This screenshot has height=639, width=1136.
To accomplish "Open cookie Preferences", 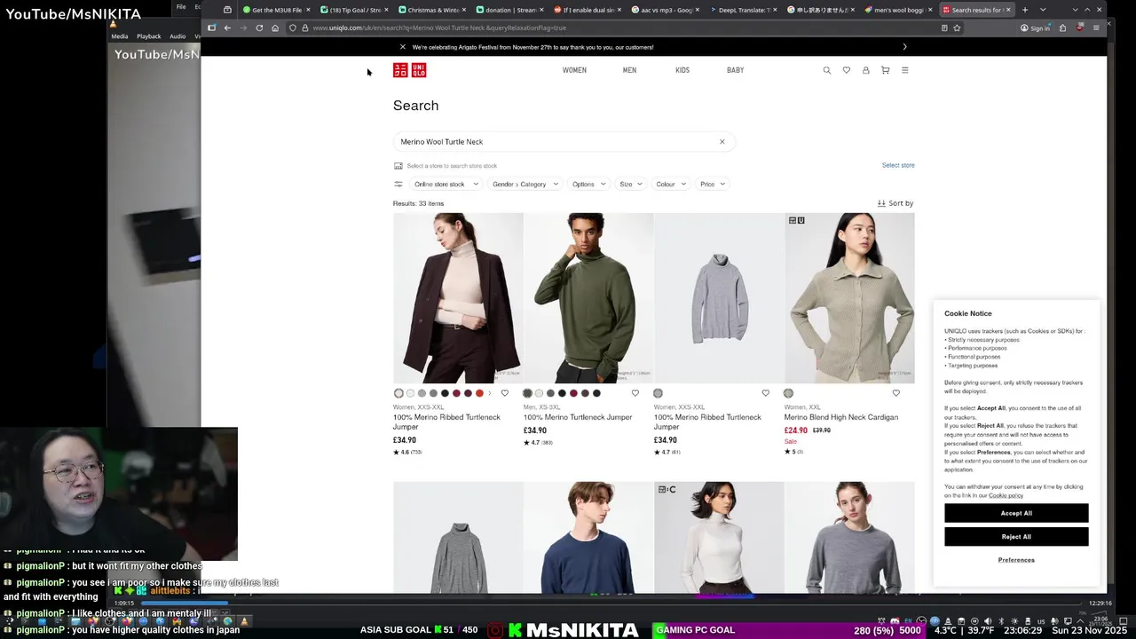I will pos(1016,560).
